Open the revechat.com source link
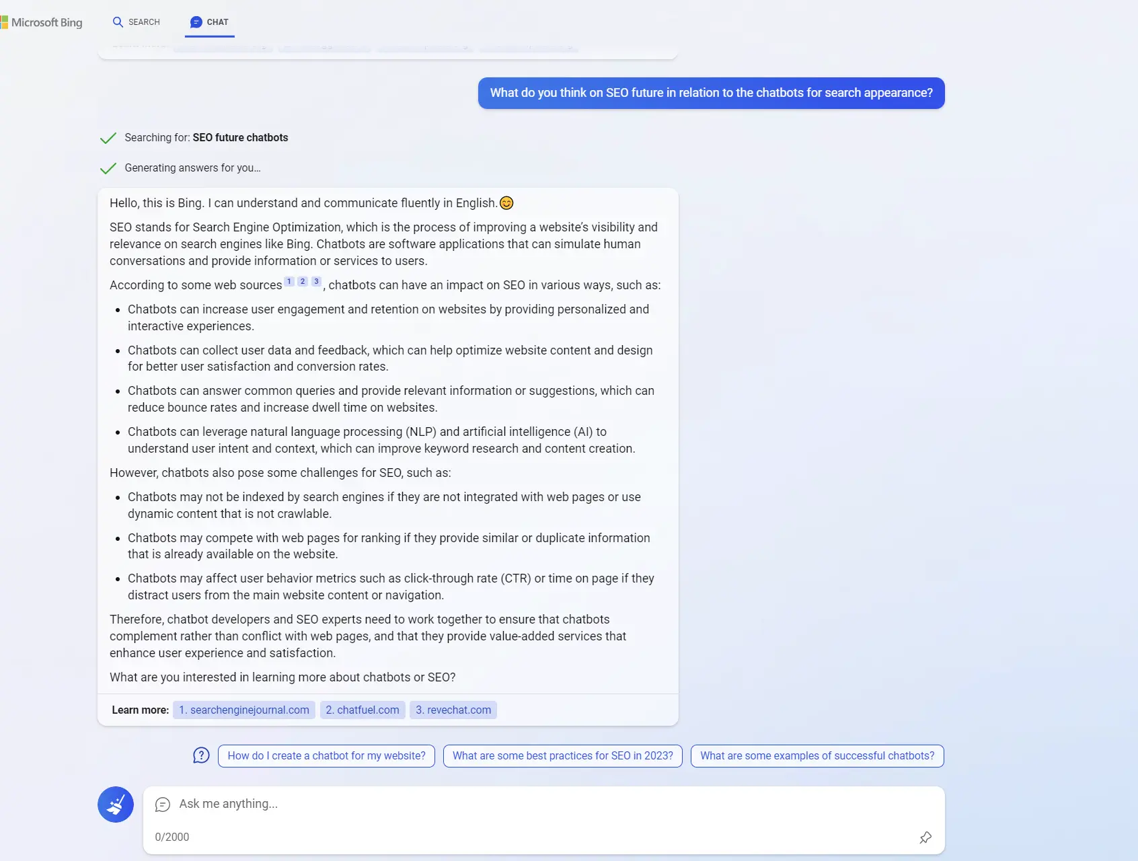 click(x=453, y=710)
